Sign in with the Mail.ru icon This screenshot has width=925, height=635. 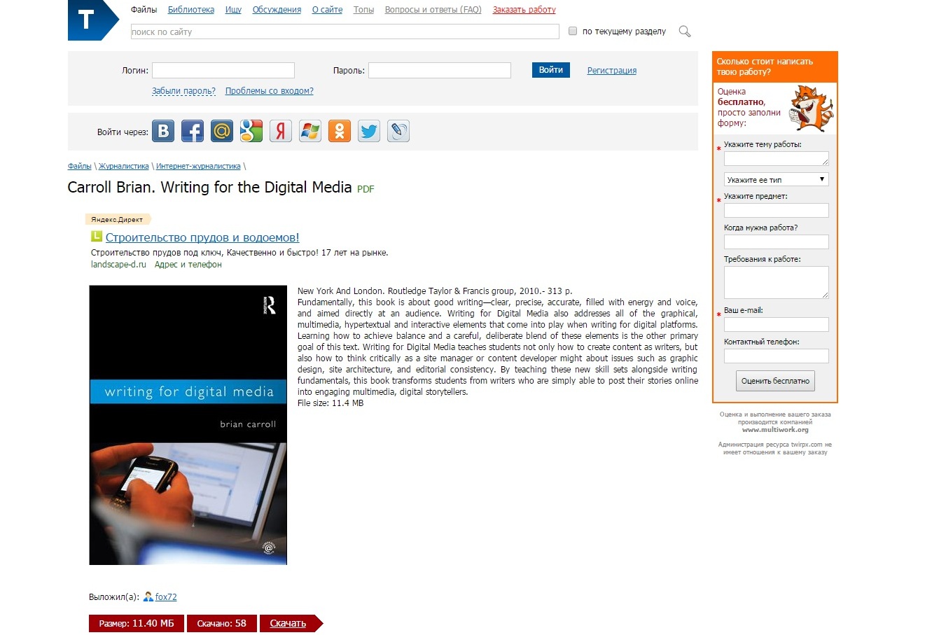pos(222,131)
